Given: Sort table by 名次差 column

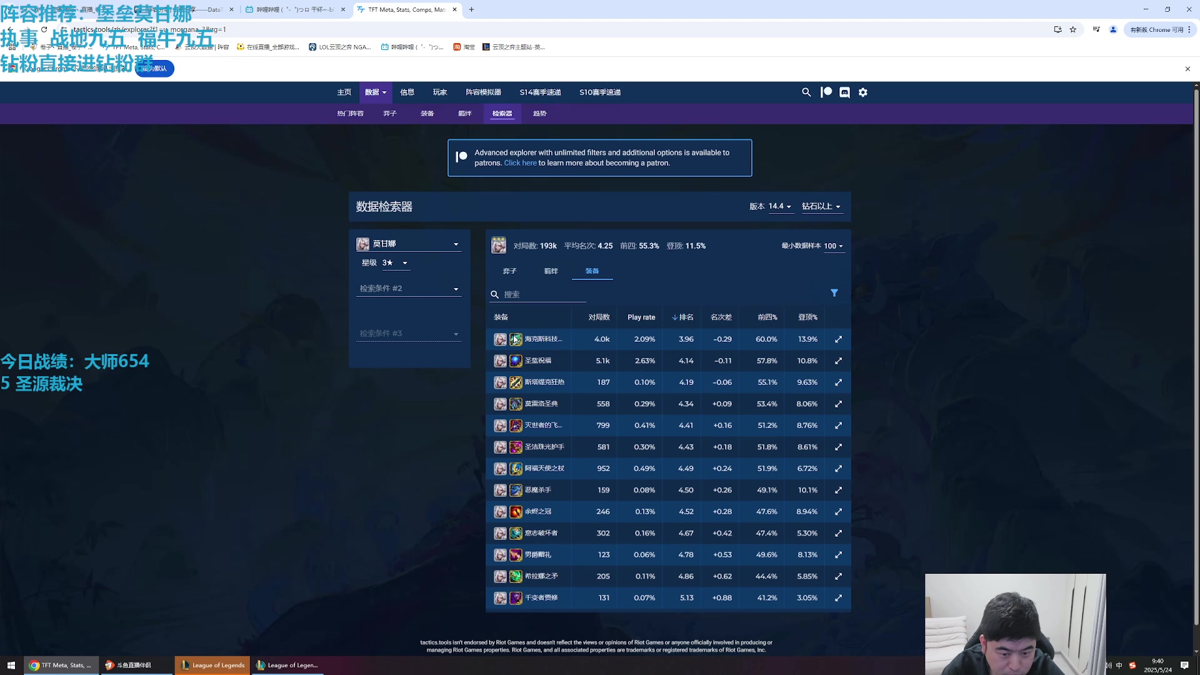Looking at the screenshot, I should click(x=721, y=317).
